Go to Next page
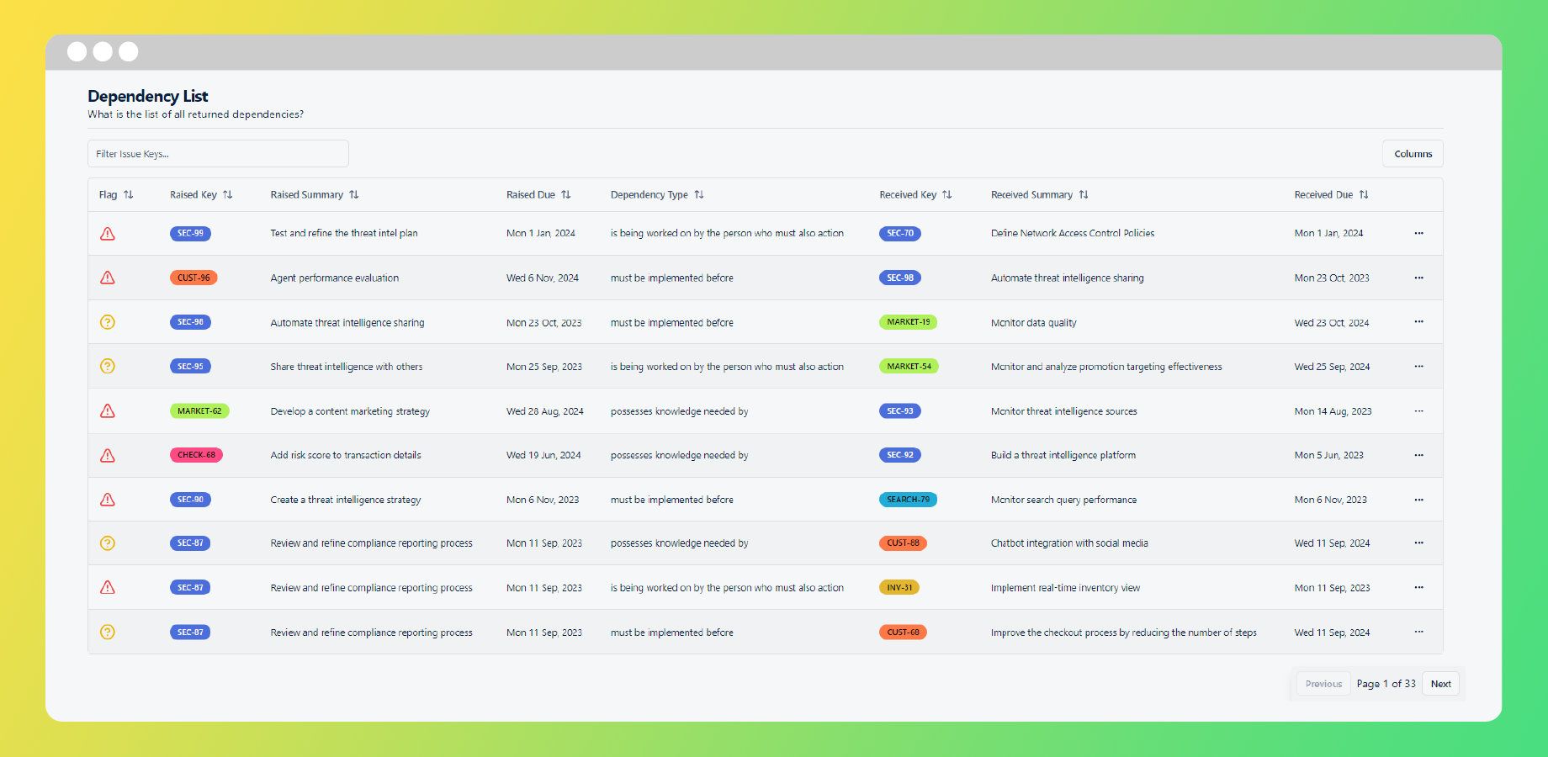The image size is (1548, 757). click(x=1440, y=684)
